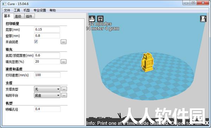Open the 工具 menu
The image size is (211, 128).
click(17, 10)
